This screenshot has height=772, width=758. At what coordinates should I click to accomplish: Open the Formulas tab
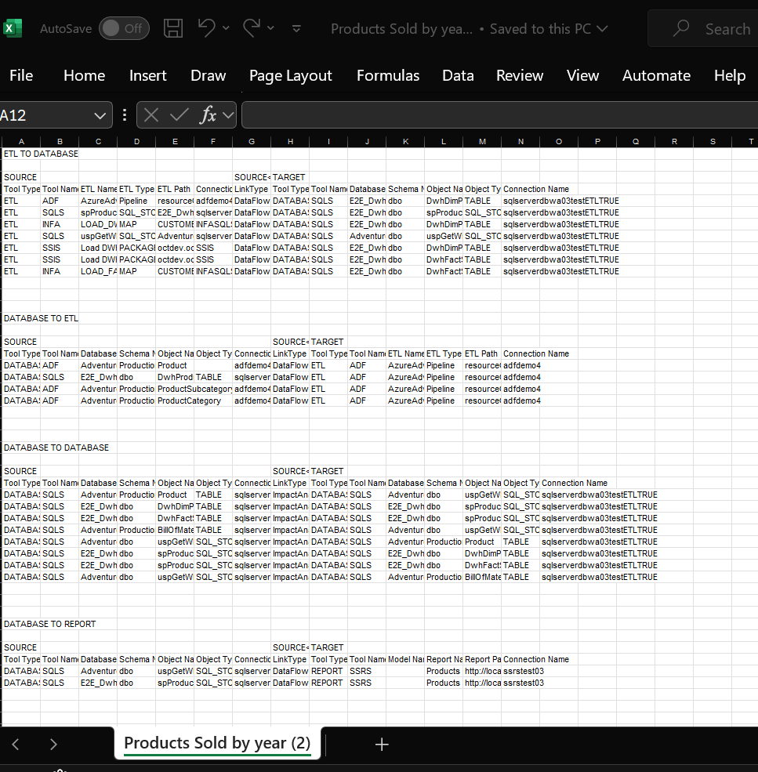[x=388, y=75]
